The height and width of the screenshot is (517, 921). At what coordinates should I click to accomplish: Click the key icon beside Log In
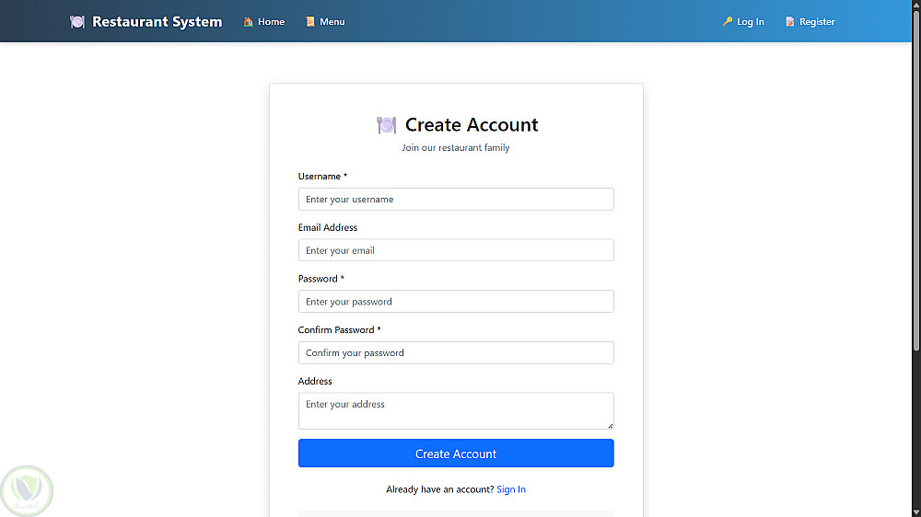[728, 22]
